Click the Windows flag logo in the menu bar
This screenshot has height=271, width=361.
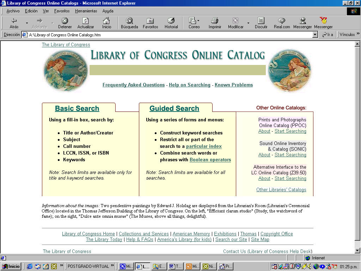[353, 11]
